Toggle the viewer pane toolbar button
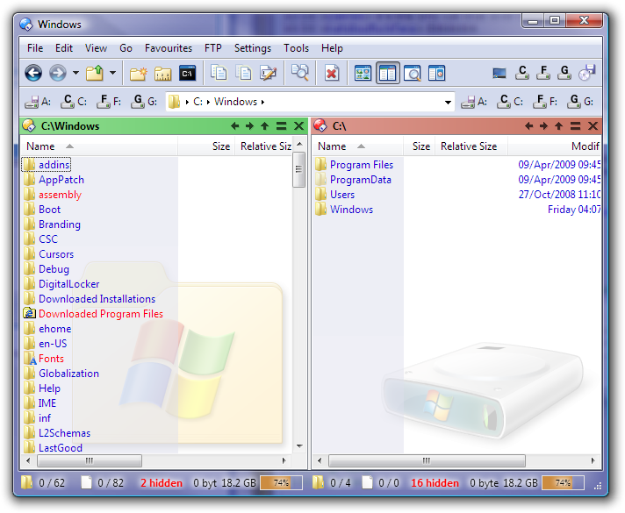Viewport: 625px width, 513px height. tap(413, 74)
